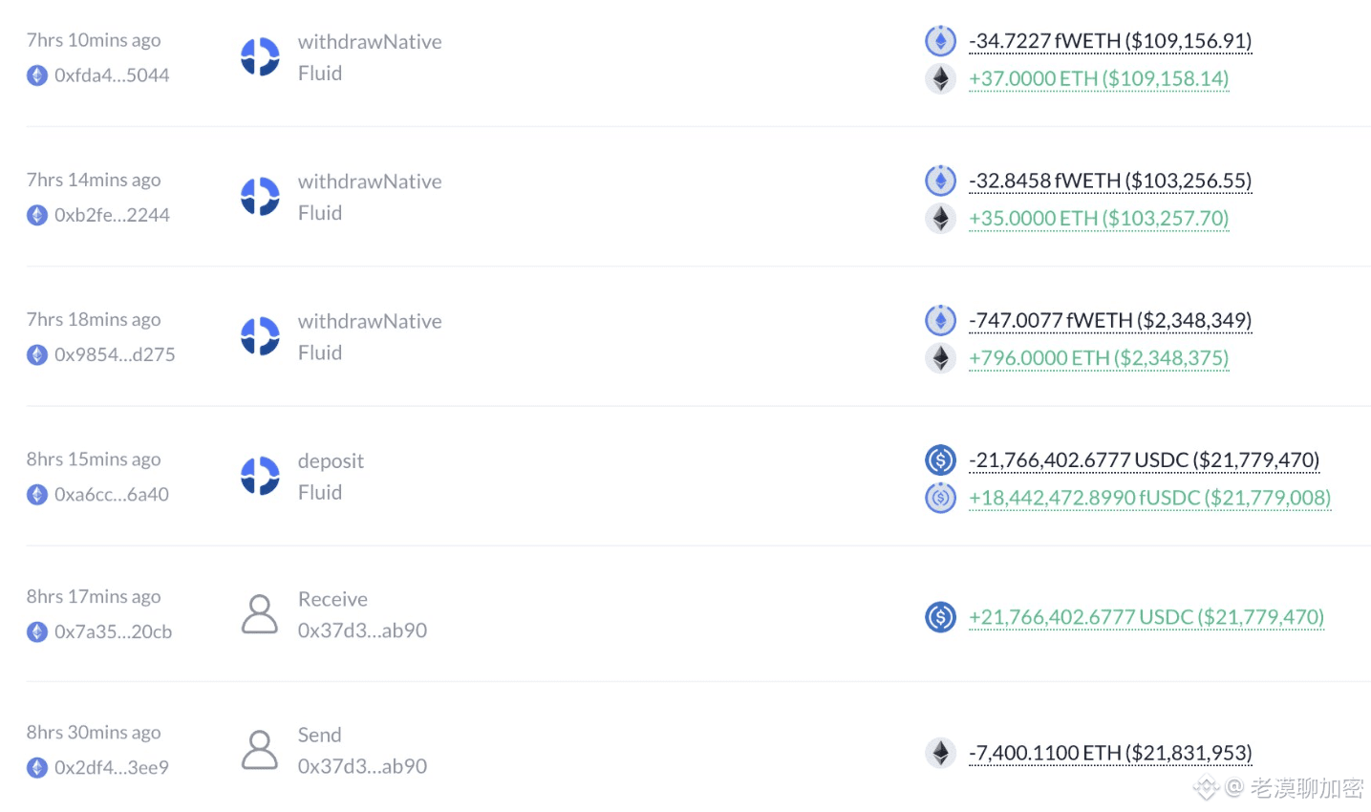Open transaction hash 0xa6cc...6a40
The height and width of the screenshot is (812, 1371).
coord(112,494)
